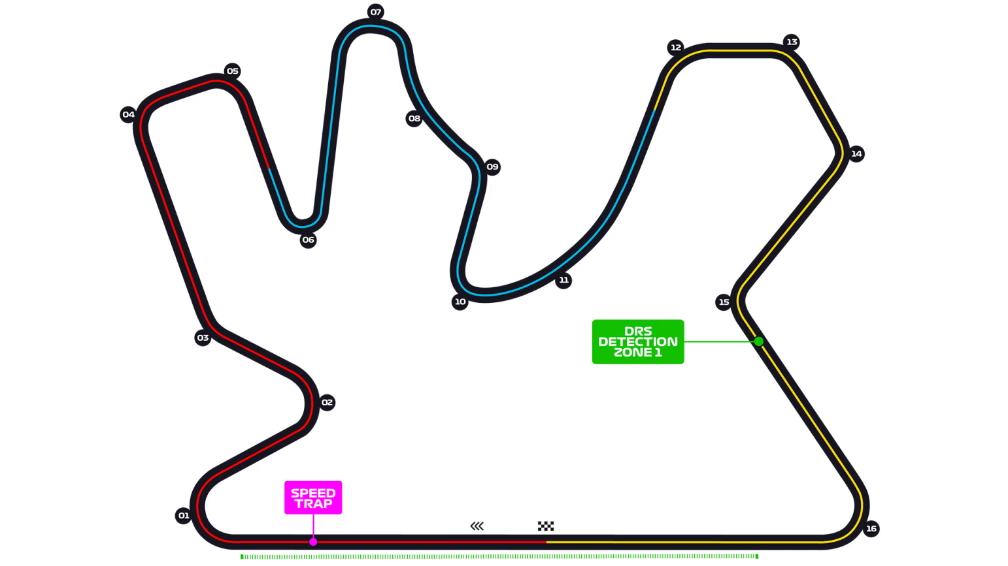Click the double-chevron direction icon on the straight
This screenshot has width=1008, height=566.
tap(477, 525)
